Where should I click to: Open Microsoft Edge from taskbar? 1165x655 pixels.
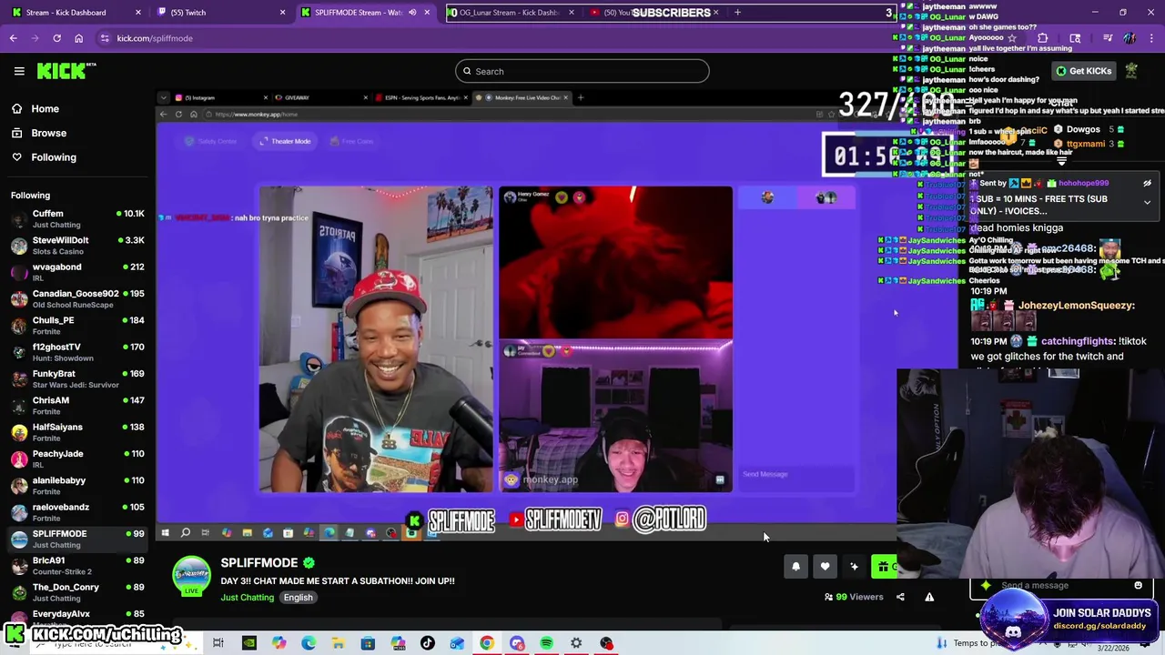click(x=309, y=644)
